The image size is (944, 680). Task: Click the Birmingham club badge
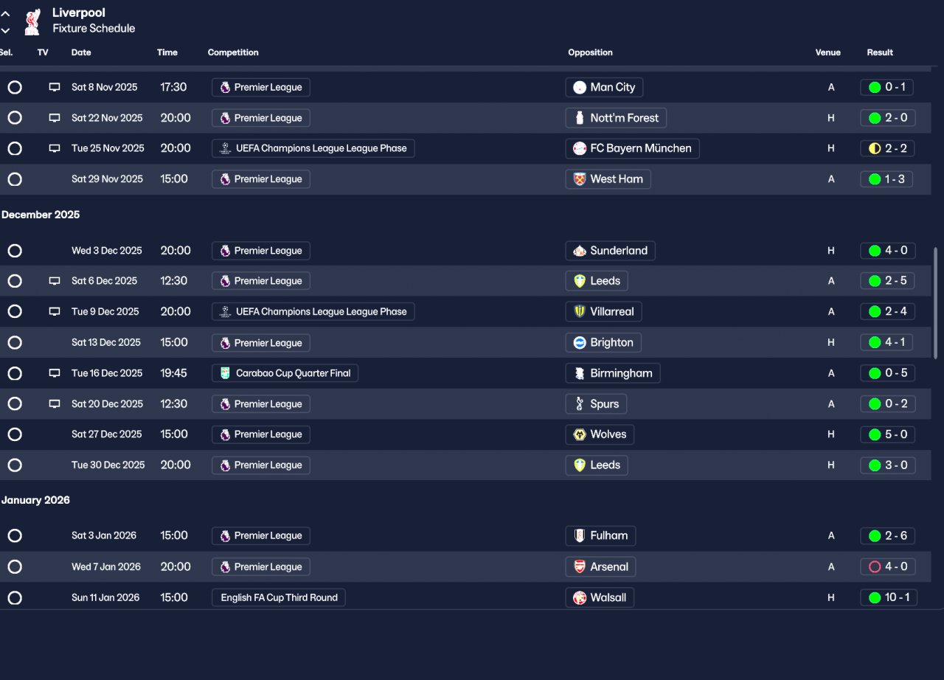580,373
